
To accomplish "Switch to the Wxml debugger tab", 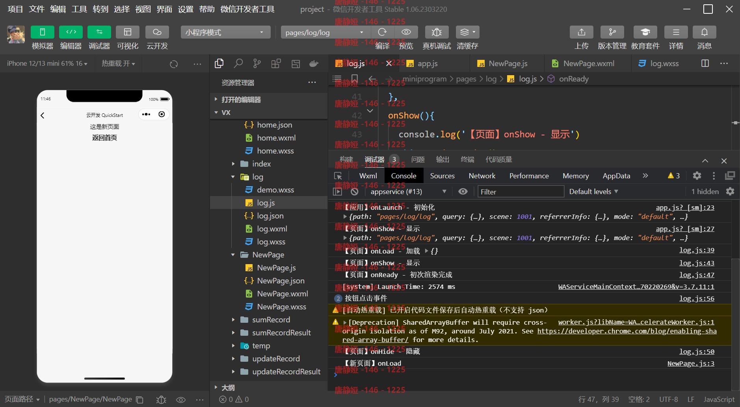I will 368,176.
